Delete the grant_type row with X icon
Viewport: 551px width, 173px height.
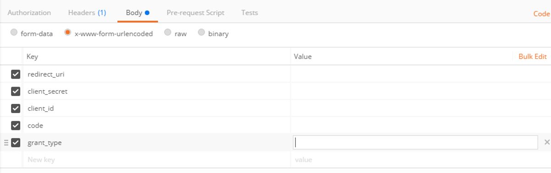(547, 142)
